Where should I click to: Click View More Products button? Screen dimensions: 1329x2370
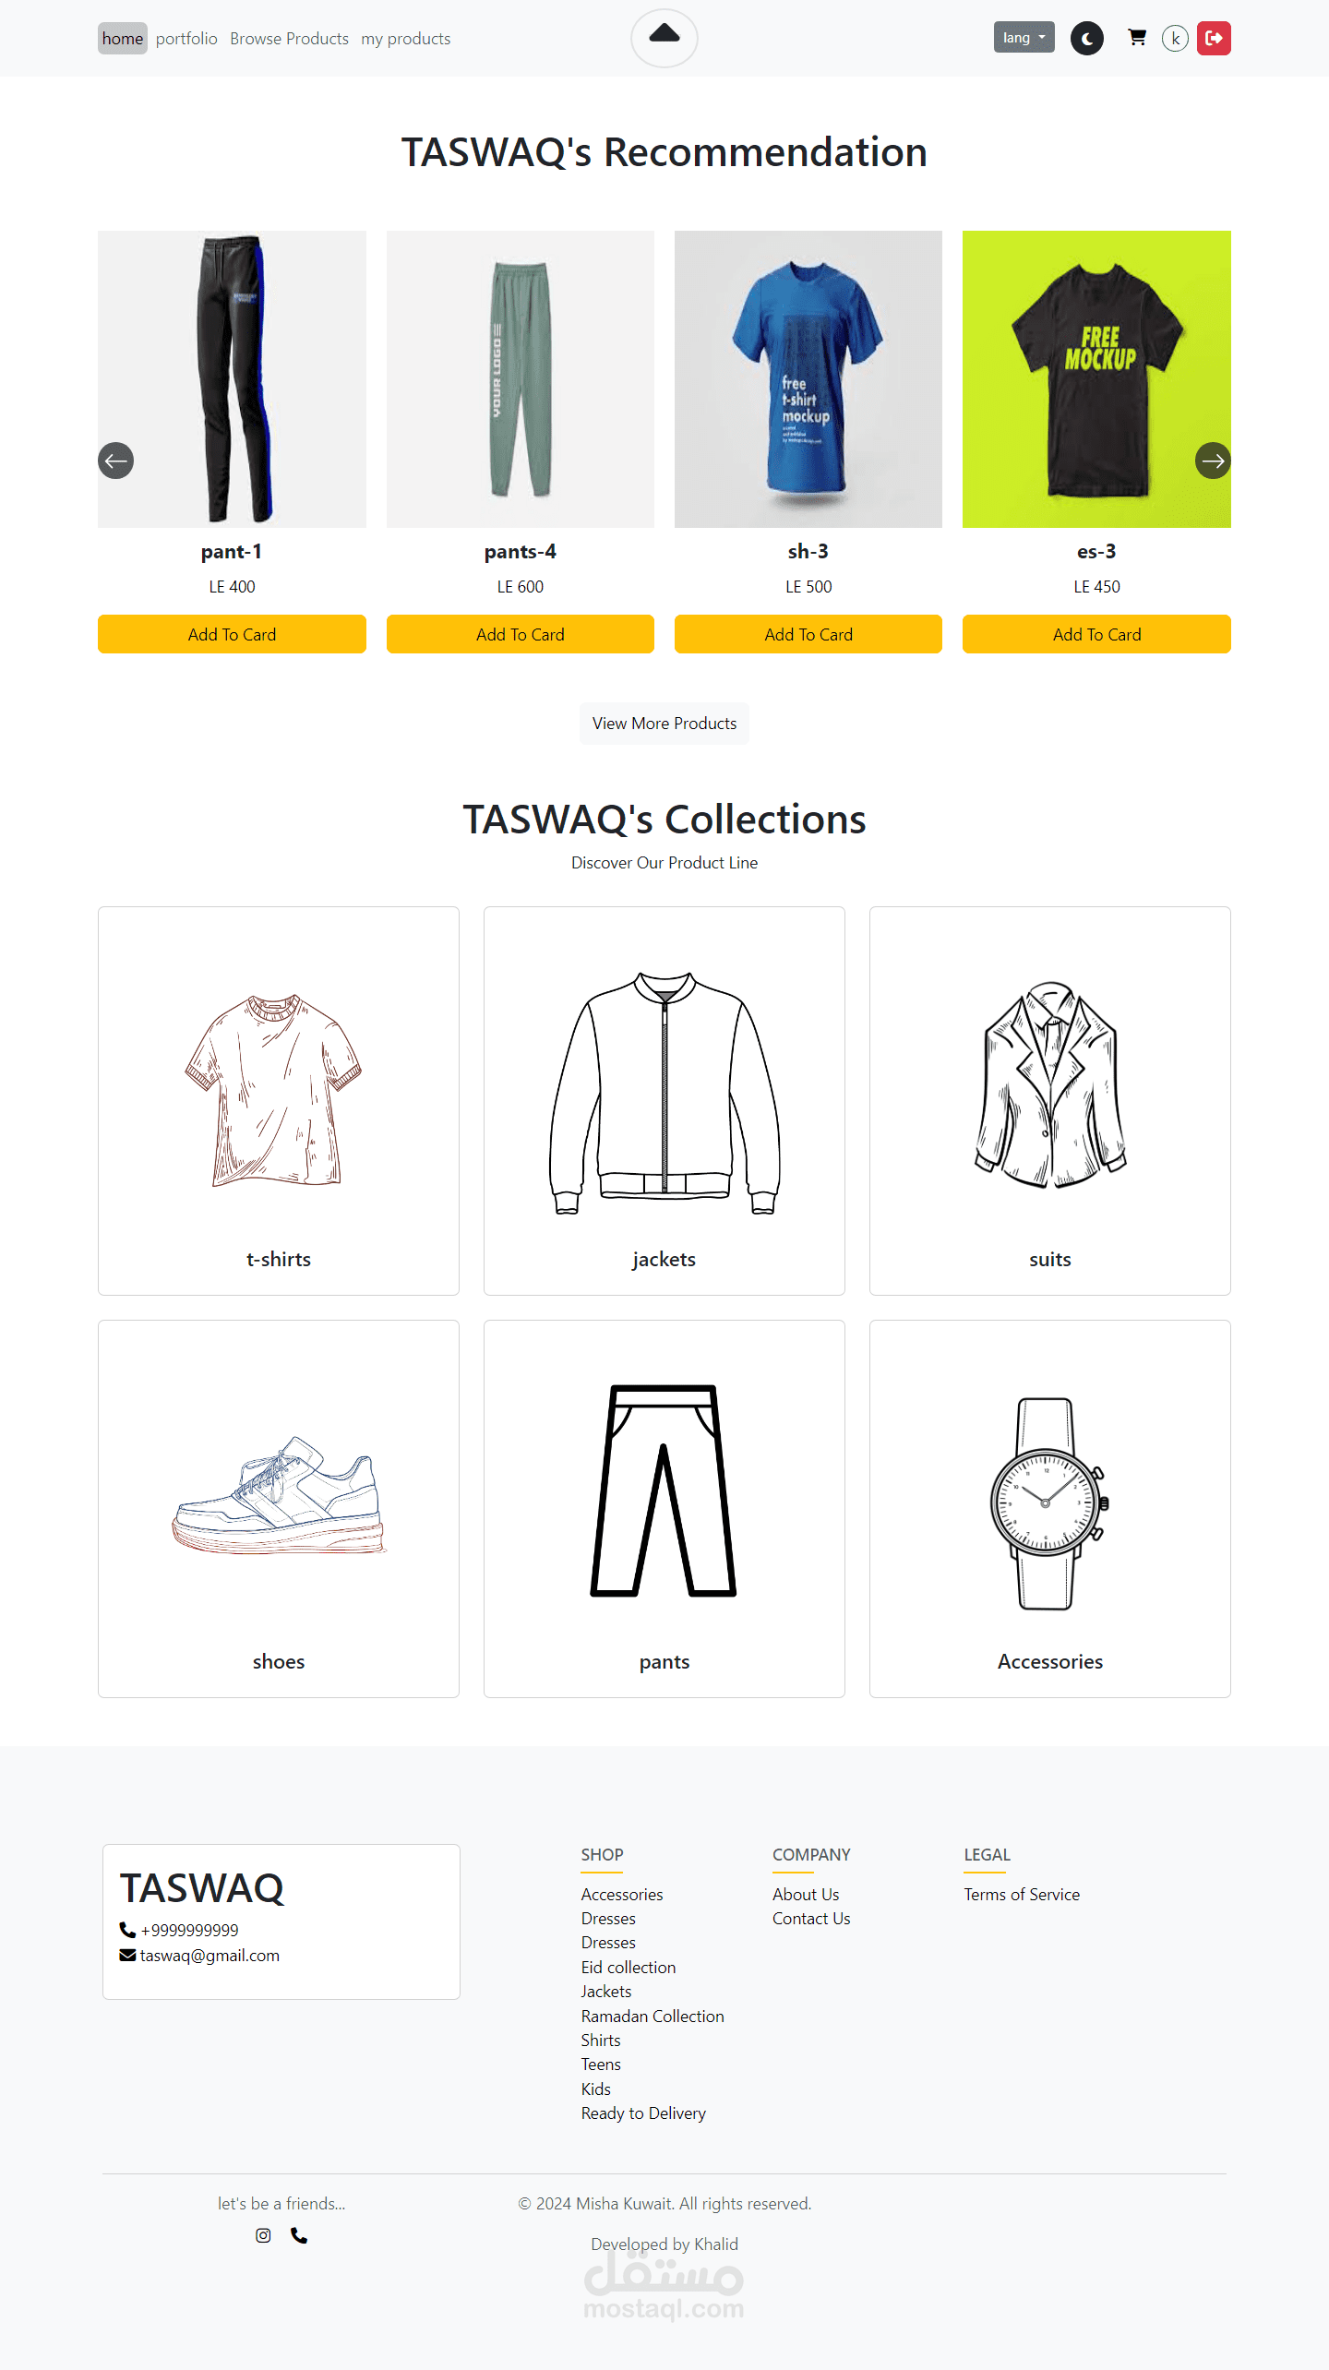click(664, 724)
